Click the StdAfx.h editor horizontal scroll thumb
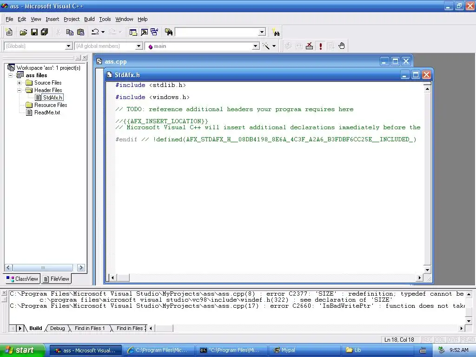Viewport: 476px width, 357px height. point(123,278)
